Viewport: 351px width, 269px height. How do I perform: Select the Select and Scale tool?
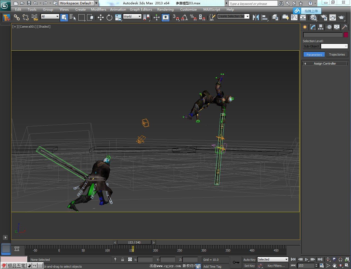tap(118, 18)
